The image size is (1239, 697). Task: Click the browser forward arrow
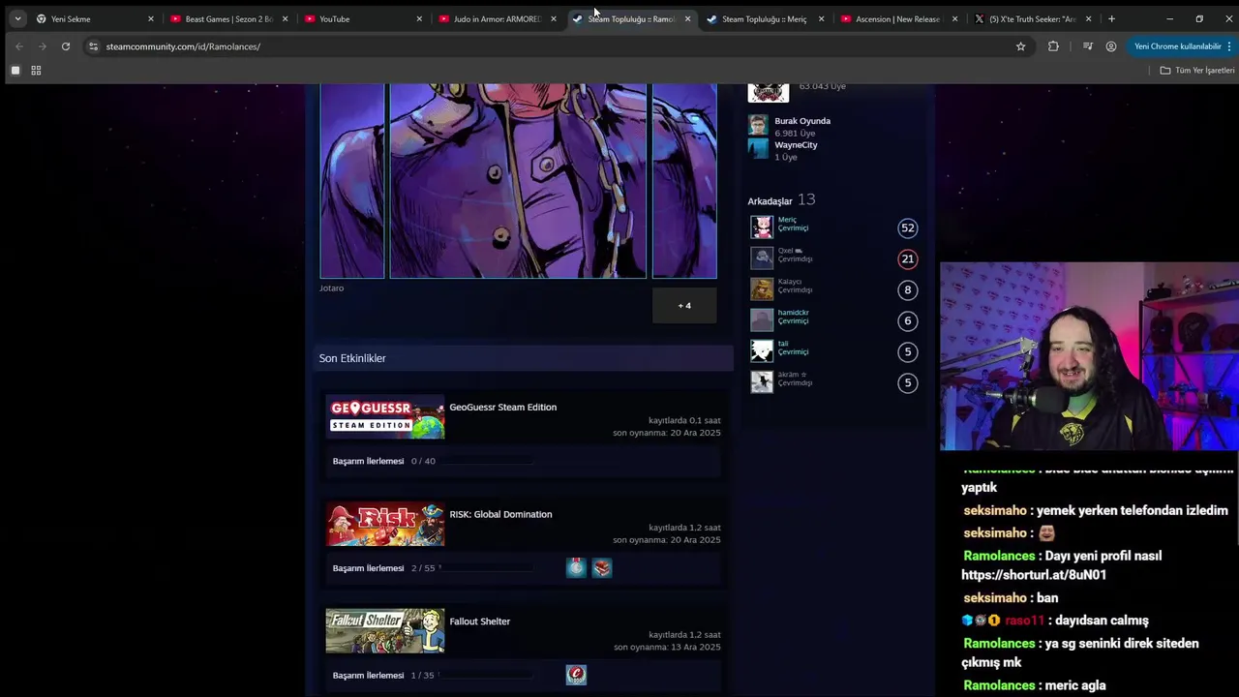tap(42, 46)
